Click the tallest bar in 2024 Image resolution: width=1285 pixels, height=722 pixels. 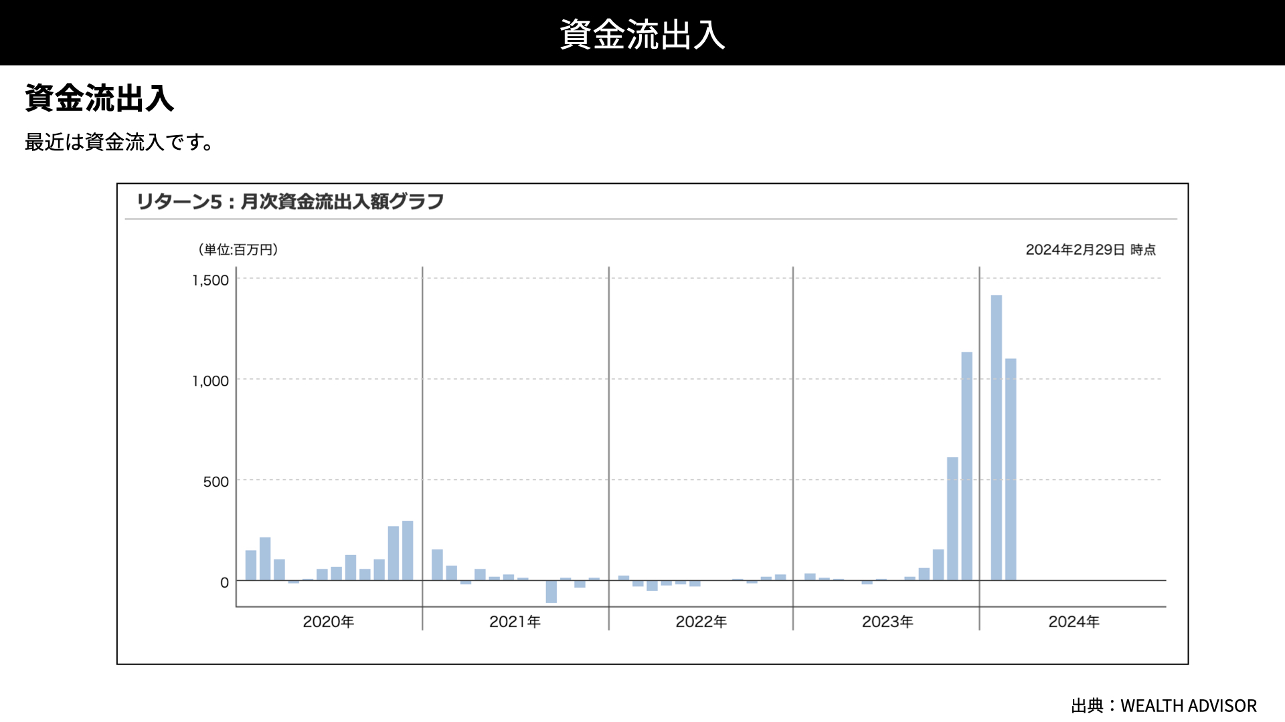tap(997, 438)
